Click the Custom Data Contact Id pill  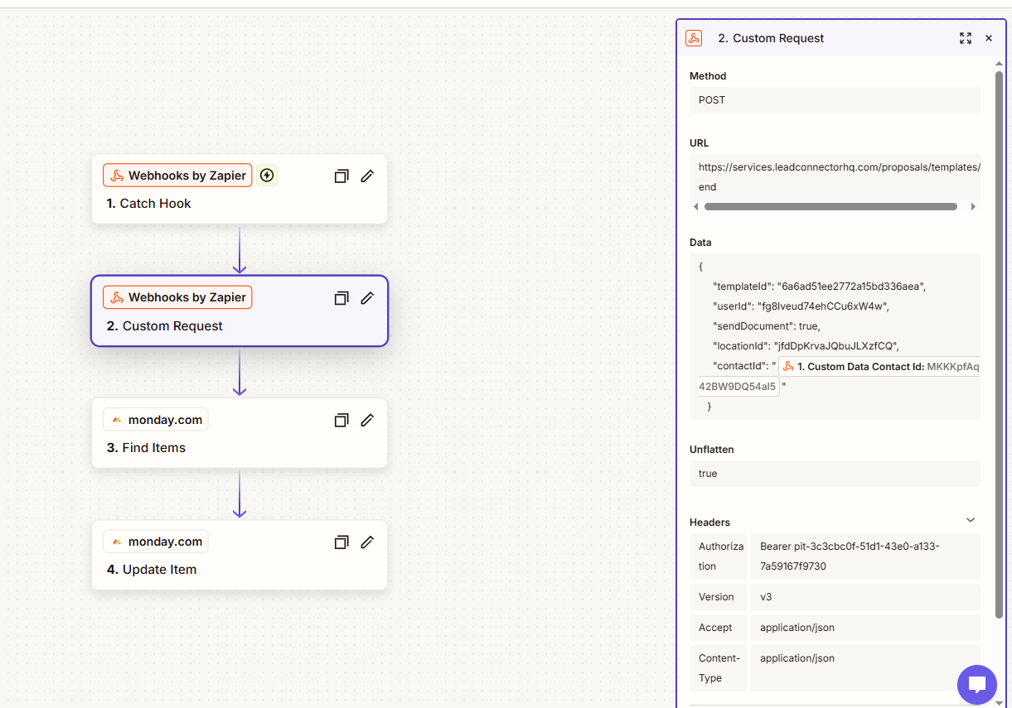tap(879, 366)
